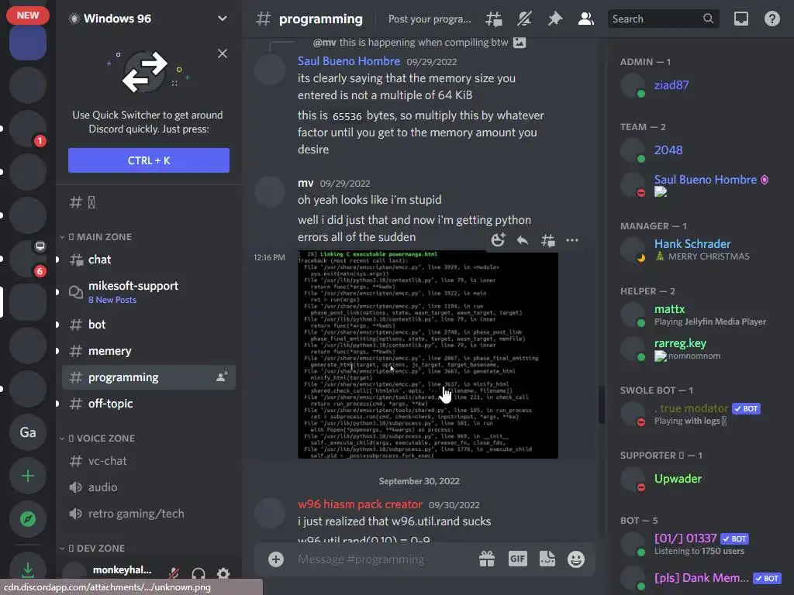
Task: Open pinned messages pin icon
Action: [x=555, y=19]
